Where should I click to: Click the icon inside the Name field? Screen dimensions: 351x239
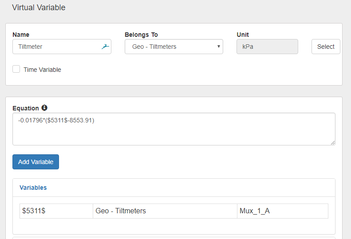point(105,47)
